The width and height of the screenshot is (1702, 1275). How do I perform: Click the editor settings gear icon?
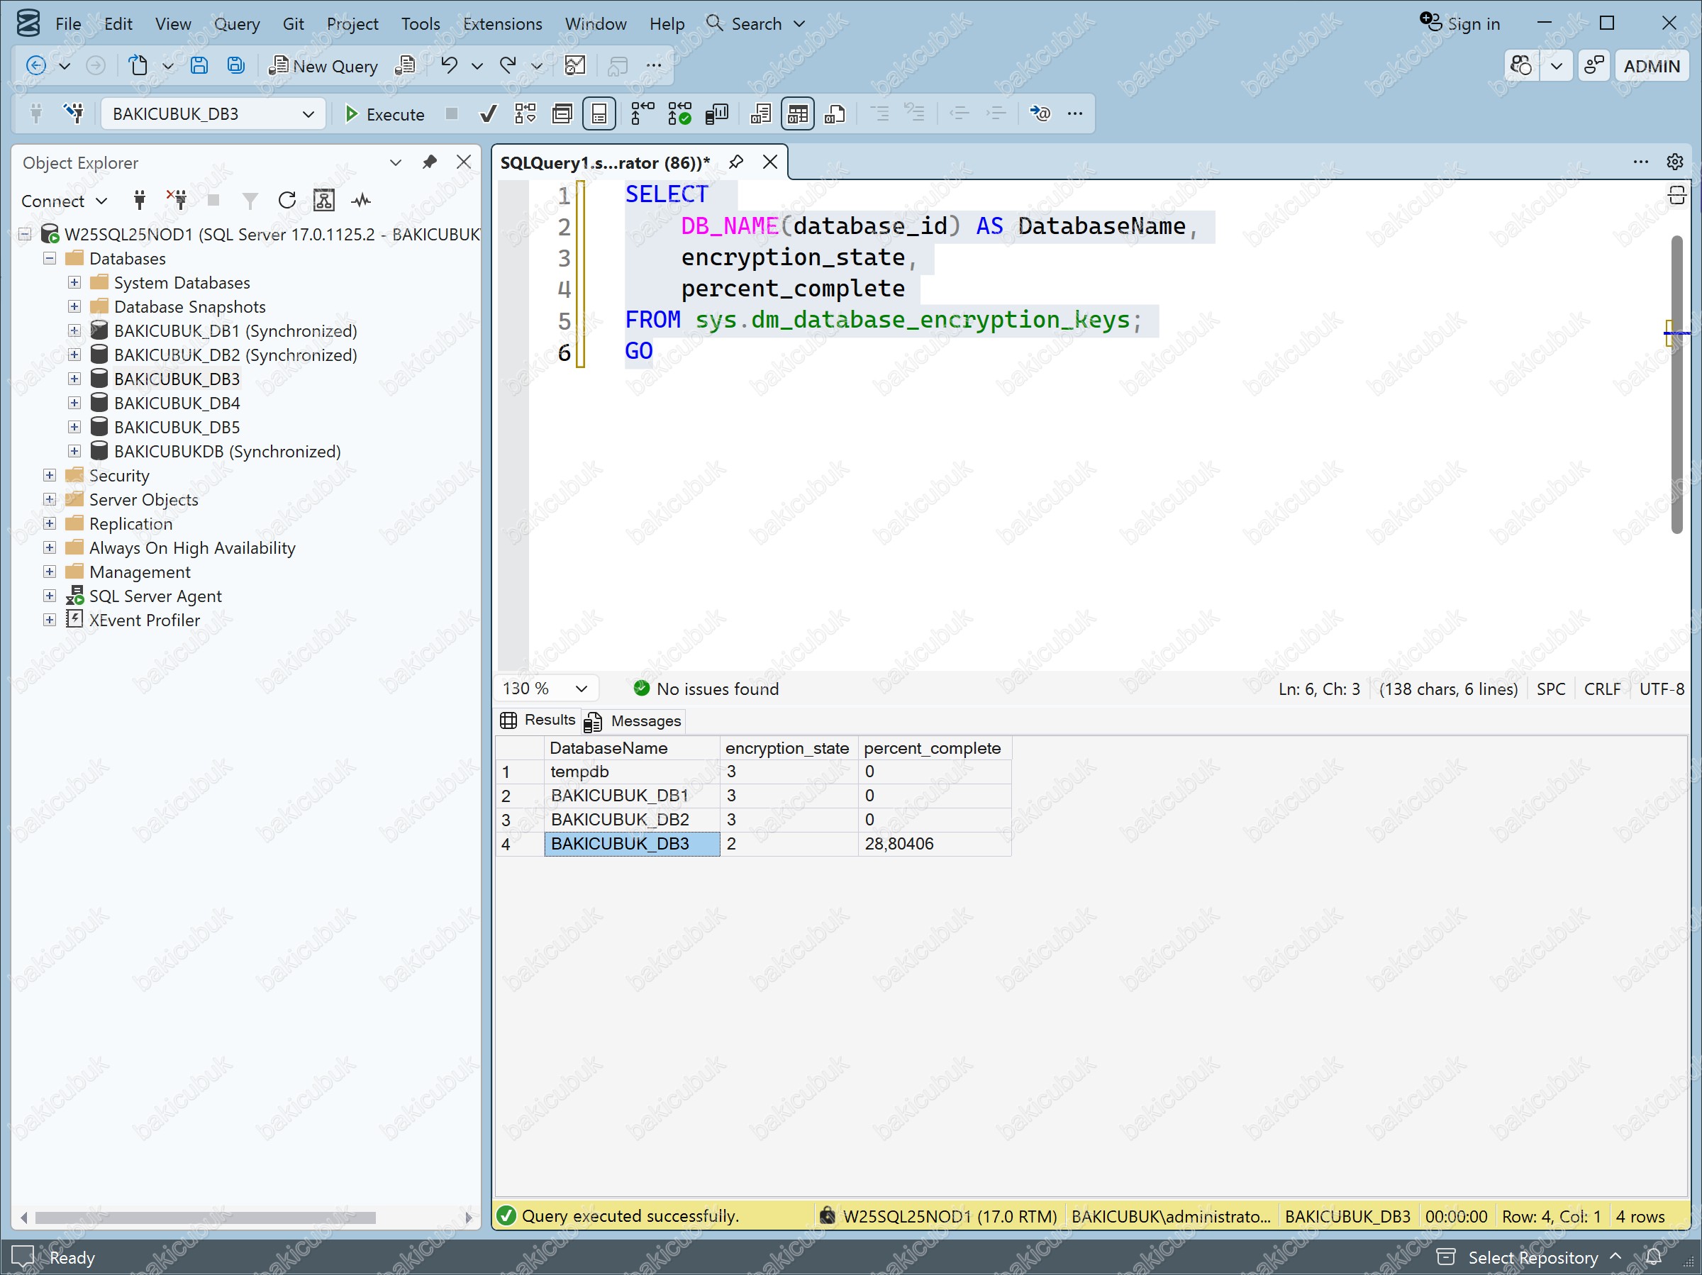[1675, 162]
